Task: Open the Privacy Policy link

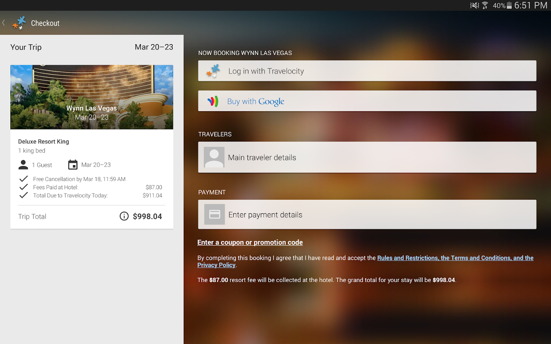Action: [216, 265]
